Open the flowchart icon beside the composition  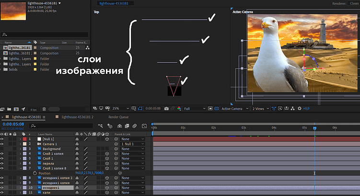(87, 48)
